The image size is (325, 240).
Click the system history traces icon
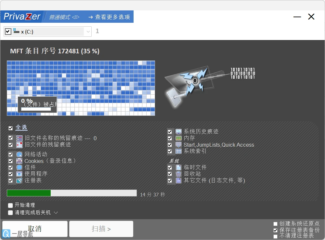178,132
